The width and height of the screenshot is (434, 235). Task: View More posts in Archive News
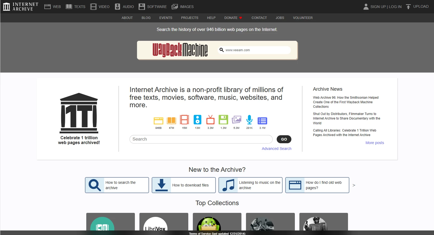pos(375,143)
